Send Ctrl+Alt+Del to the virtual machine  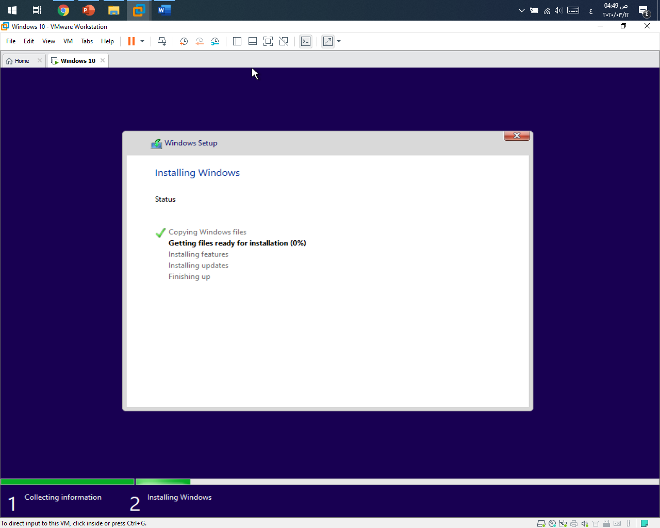pos(162,41)
